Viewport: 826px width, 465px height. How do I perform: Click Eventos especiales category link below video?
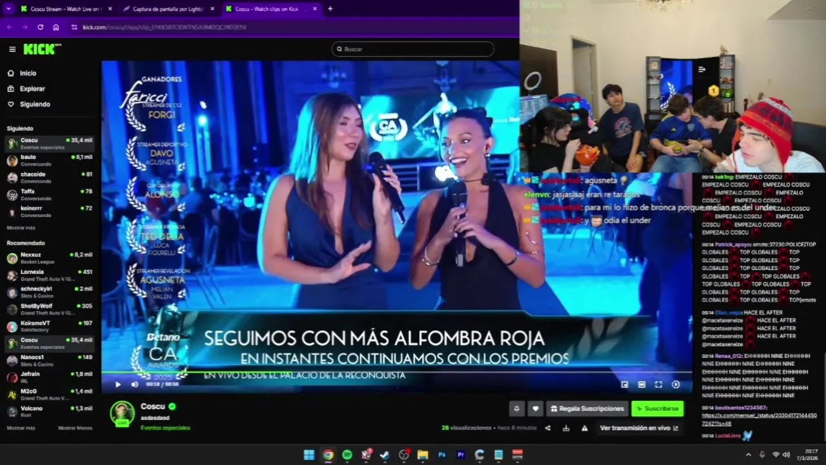tap(165, 428)
